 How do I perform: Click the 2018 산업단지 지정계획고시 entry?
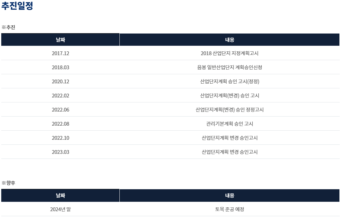229,53
